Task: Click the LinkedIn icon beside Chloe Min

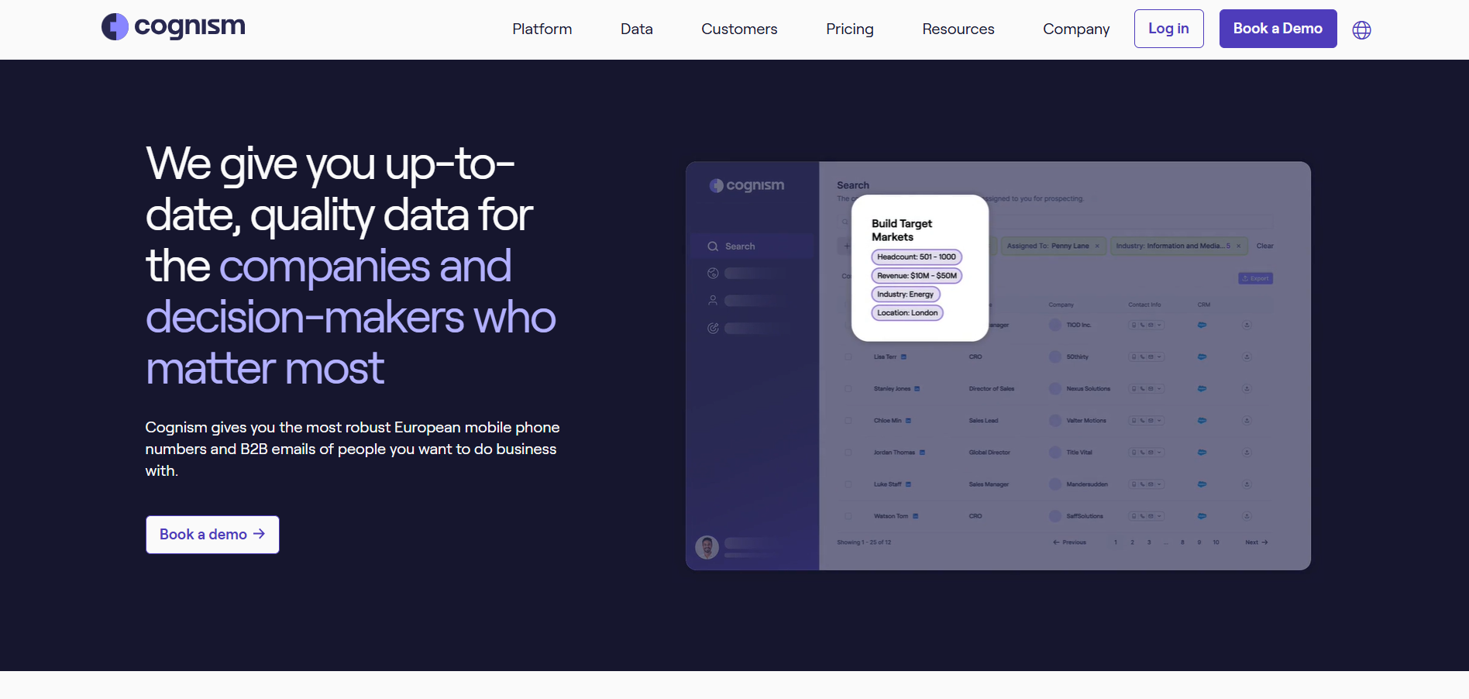Action: tap(908, 421)
